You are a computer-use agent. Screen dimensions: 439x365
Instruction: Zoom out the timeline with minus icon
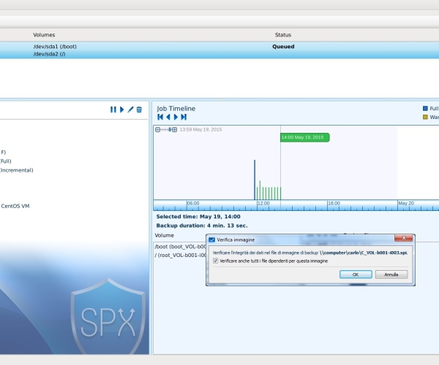point(157,130)
